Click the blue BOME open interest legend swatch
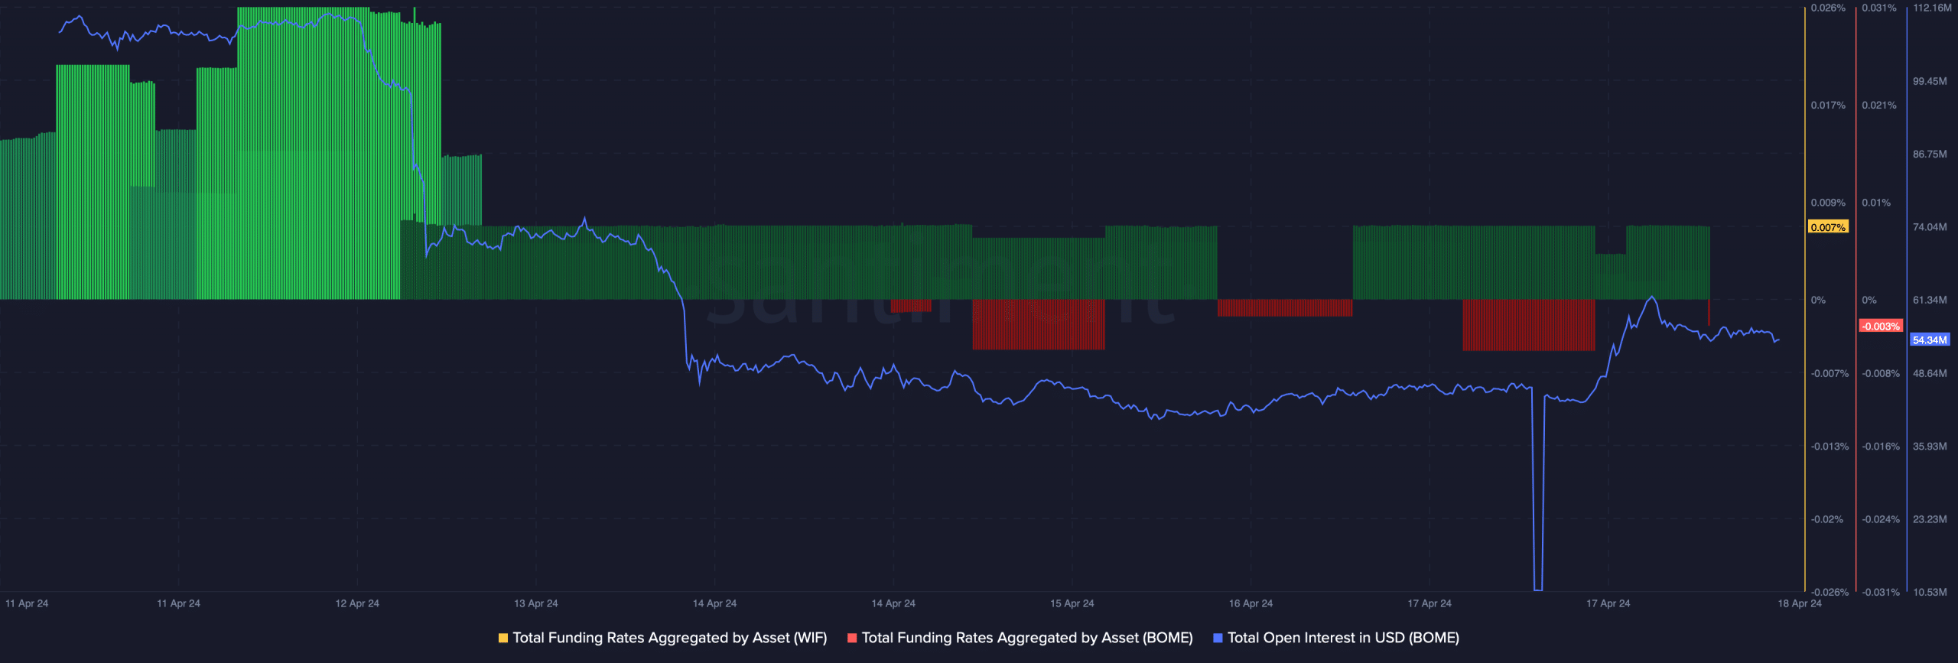 pos(1218,638)
